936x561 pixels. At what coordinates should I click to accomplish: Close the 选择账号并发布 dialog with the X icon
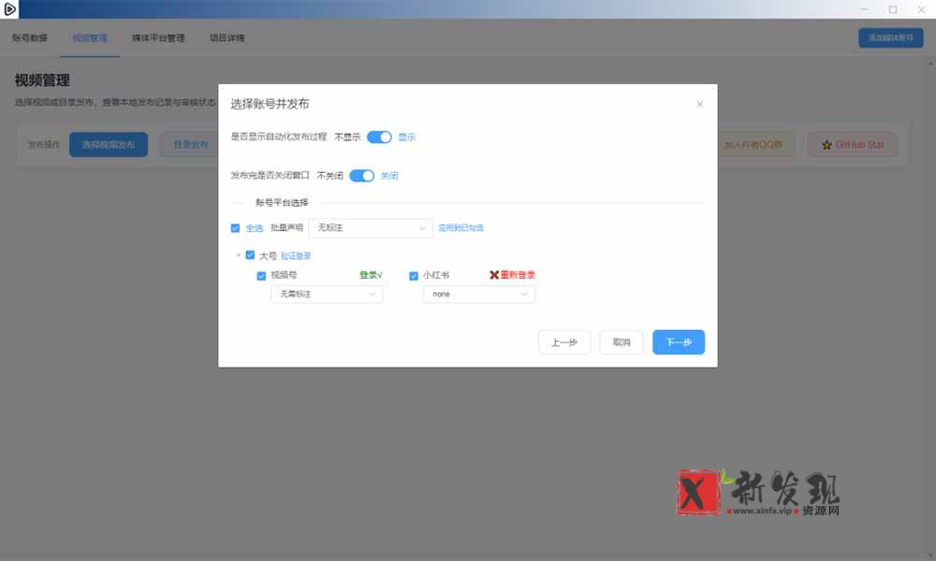(x=700, y=105)
